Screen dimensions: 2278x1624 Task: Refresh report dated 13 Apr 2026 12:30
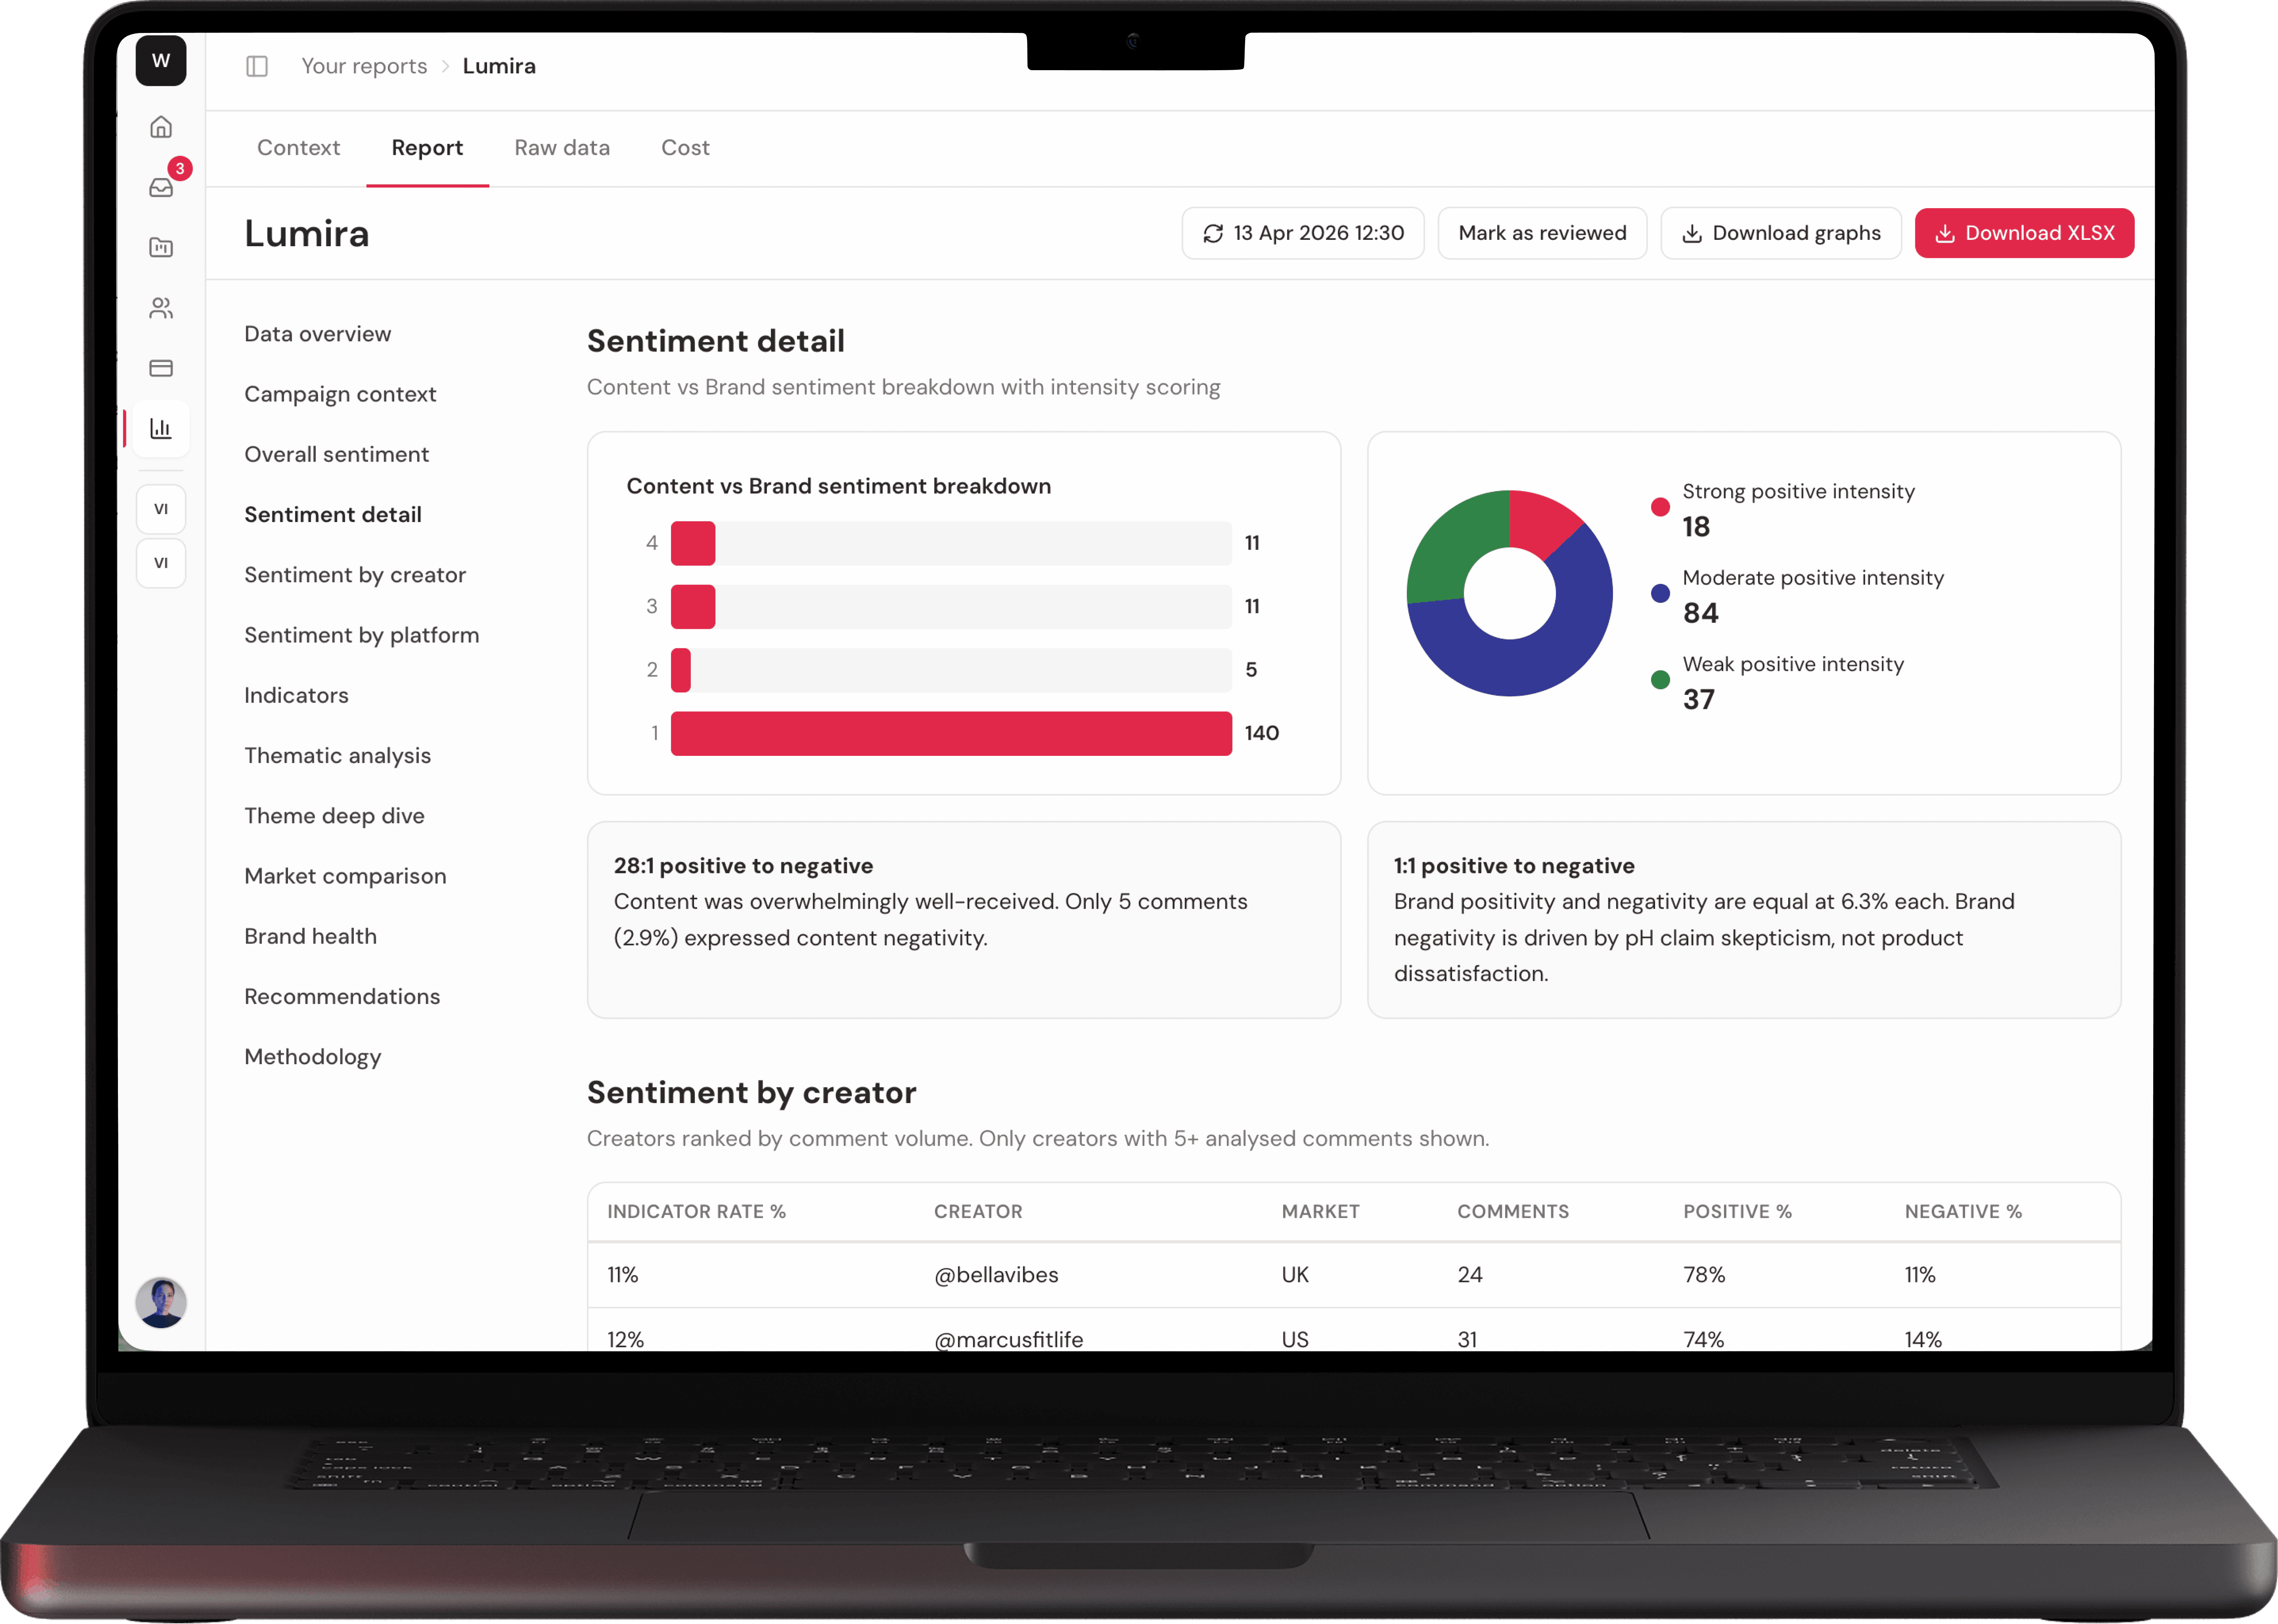(x=1302, y=233)
